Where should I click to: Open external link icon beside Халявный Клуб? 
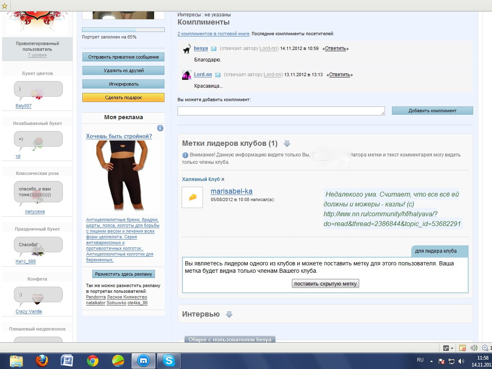[x=223, y=179]
